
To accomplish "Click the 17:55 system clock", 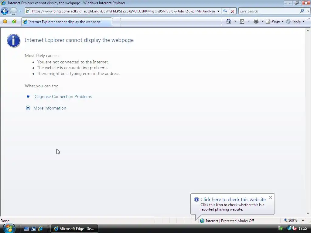I will click(303, 228).
